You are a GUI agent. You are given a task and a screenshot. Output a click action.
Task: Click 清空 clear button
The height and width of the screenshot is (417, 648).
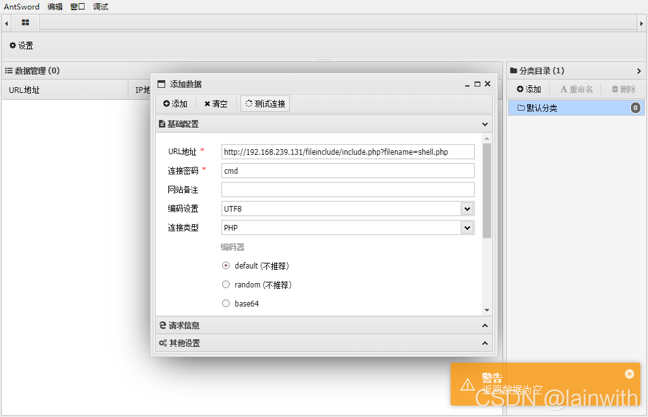coord(216,104)
